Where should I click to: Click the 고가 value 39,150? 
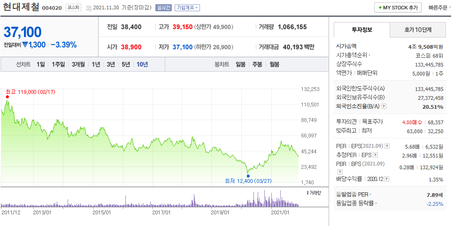click(x=183, y=27)
